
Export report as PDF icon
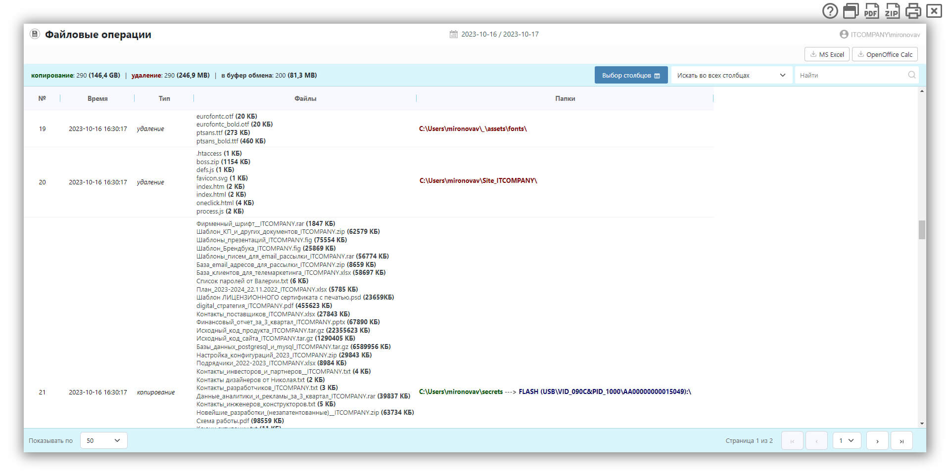[871, 11]
